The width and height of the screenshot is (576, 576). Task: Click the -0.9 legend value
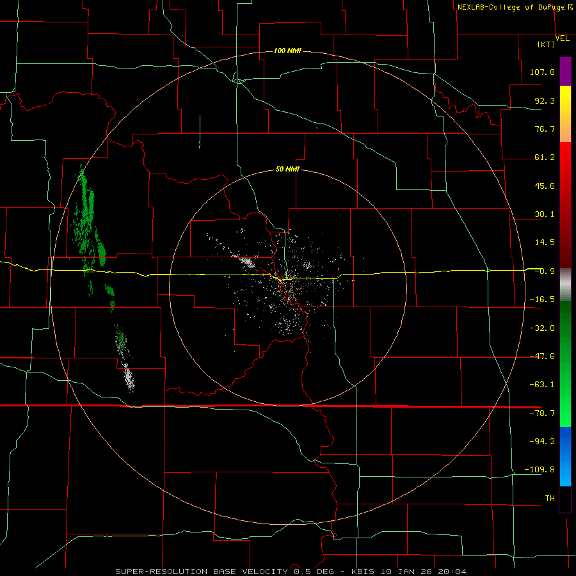(x=545, y=271)
